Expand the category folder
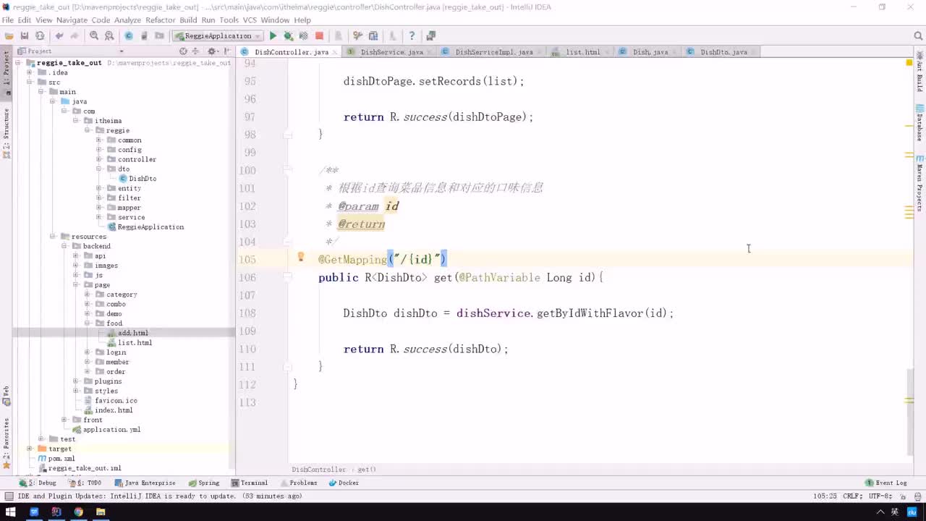Screen dimensions: 926x521 (88, 295)
